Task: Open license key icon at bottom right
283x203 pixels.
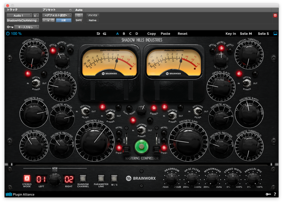Action: [268, 194]
